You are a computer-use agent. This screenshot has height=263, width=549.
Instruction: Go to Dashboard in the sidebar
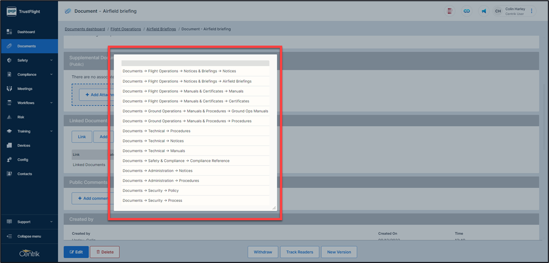26,32
